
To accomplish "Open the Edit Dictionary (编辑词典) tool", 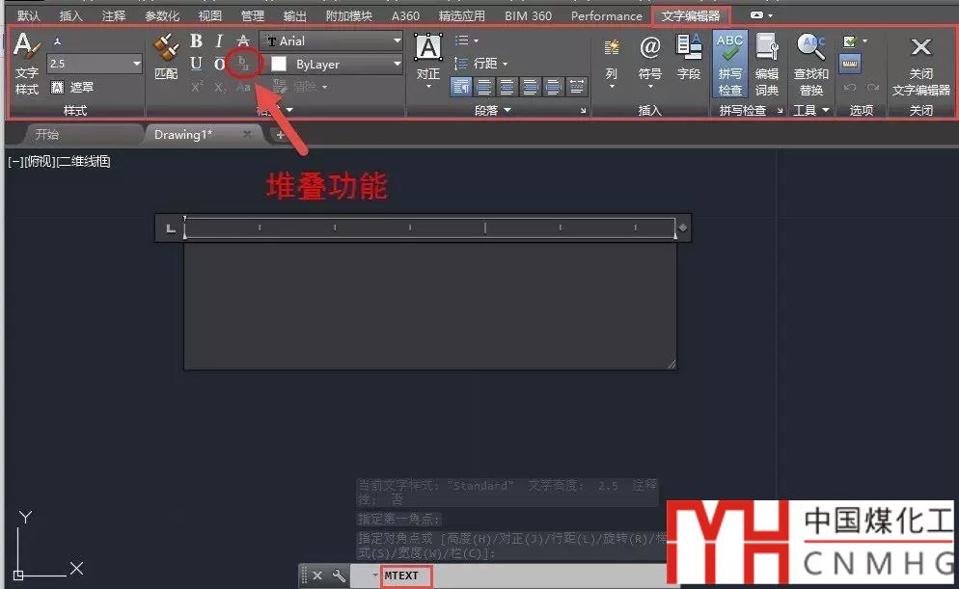I will tap(767, 63).
